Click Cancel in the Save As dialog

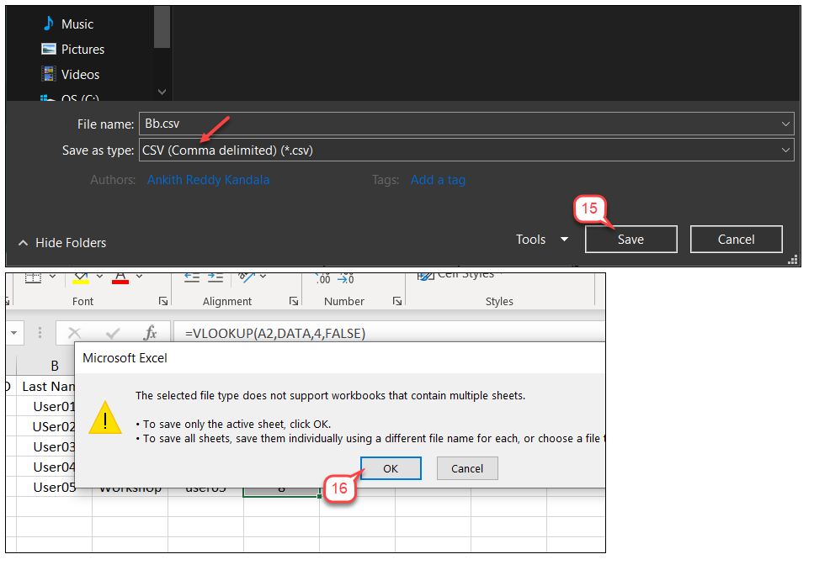coord(736,239)
